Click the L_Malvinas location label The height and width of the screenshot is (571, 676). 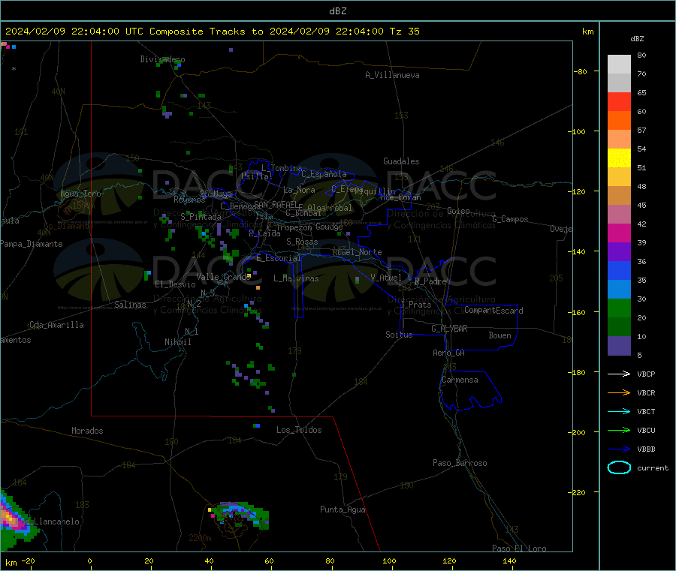click(x=296, y=278)
